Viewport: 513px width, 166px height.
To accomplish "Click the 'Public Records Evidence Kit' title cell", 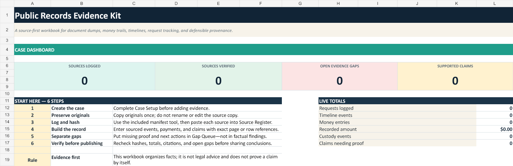I will tap(264, 16).
